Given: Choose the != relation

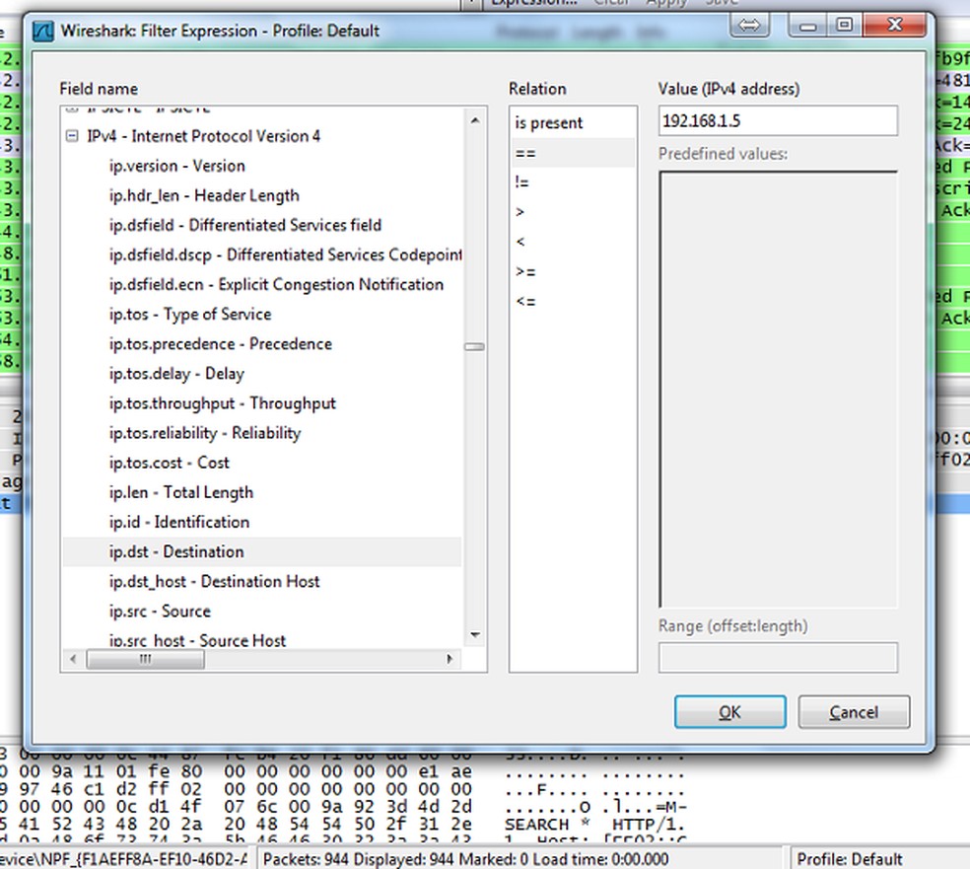Looking at the screenshot, I should click(521, 182).
